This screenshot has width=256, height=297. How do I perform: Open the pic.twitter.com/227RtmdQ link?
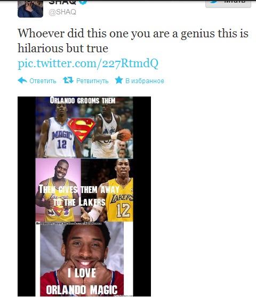click(88, 63)
